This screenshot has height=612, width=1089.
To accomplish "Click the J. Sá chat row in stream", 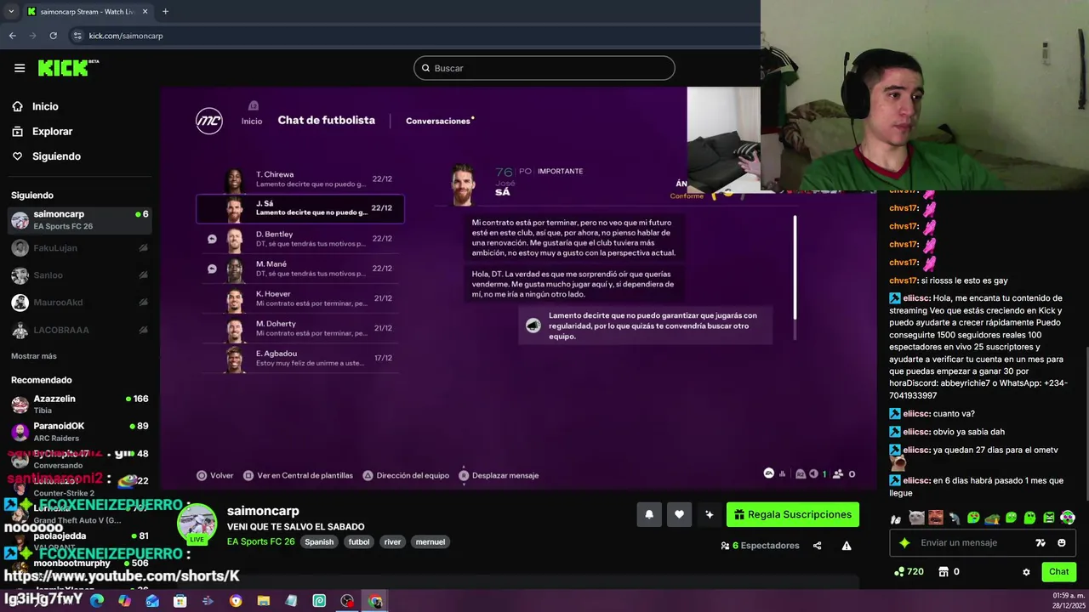I will coord(300,208).
